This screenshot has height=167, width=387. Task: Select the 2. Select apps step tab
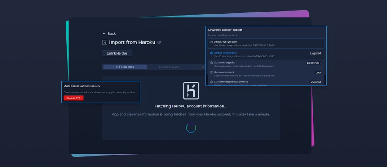tap(169, 67)
